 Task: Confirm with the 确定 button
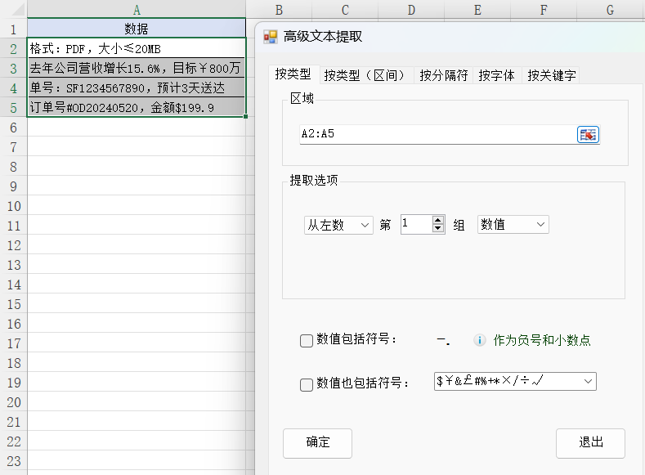click(317, 443)
